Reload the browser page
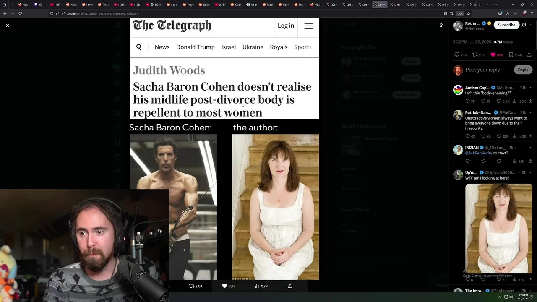The image size is (537, 302). (20, 13)
